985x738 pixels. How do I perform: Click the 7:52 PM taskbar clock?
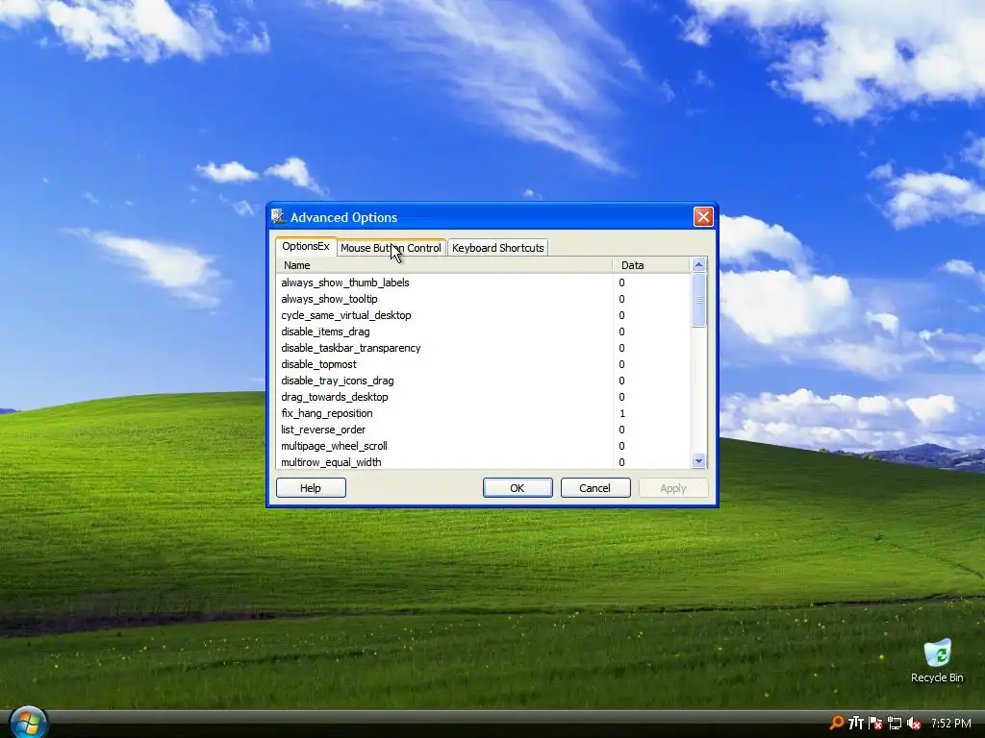(x=951, y=723)
